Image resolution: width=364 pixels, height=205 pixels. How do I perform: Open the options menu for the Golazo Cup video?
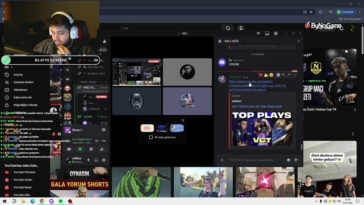355,110
